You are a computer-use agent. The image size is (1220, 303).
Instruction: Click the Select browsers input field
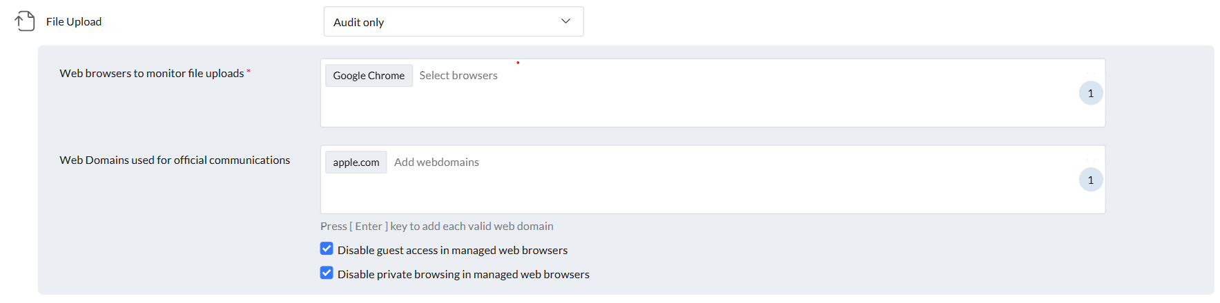(x=458, y=76)
